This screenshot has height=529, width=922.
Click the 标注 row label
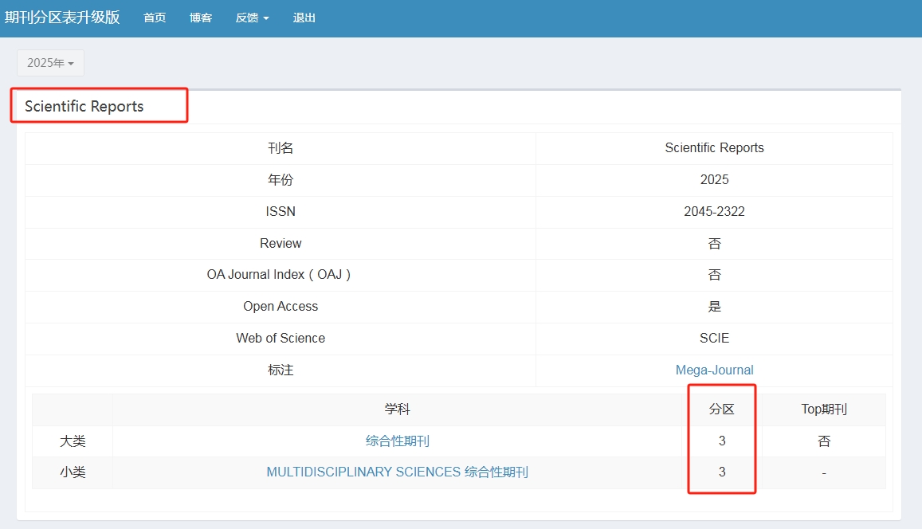(281, 370)
